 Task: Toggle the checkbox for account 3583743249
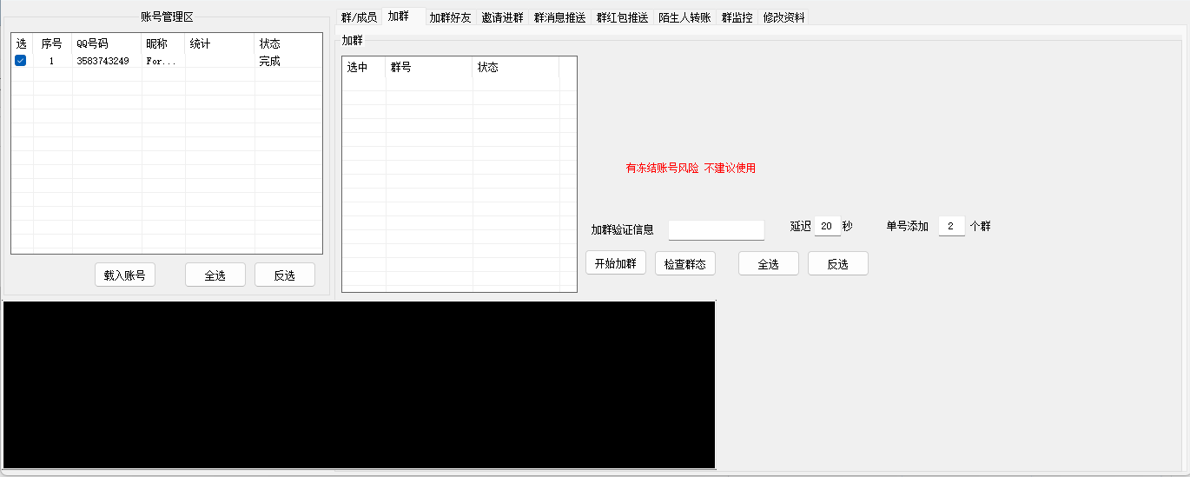21,61
